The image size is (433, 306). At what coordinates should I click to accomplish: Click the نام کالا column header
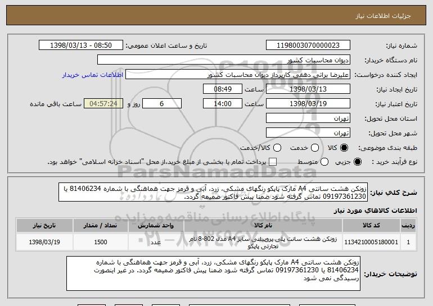(x=263, y=226)
